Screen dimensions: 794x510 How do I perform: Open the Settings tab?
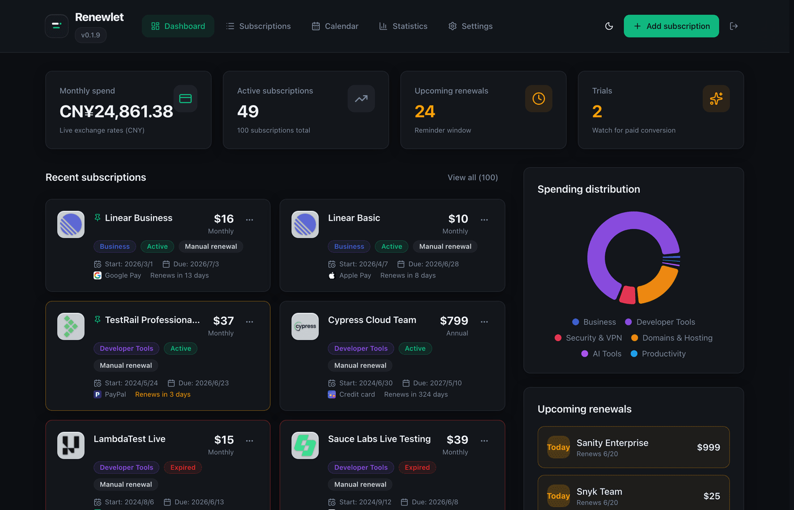(470, 26)
